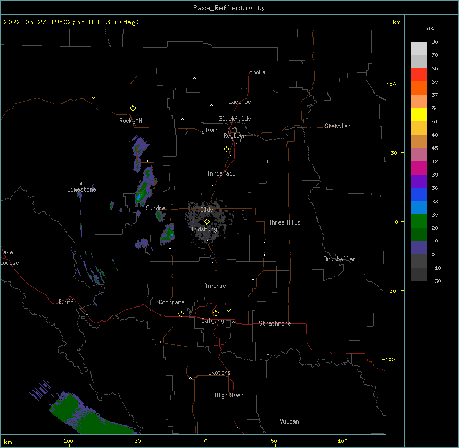The image size is (459, 448).
Task: Select the radar site diamond between Olds and Didsbury
Action: click(207, 222)
